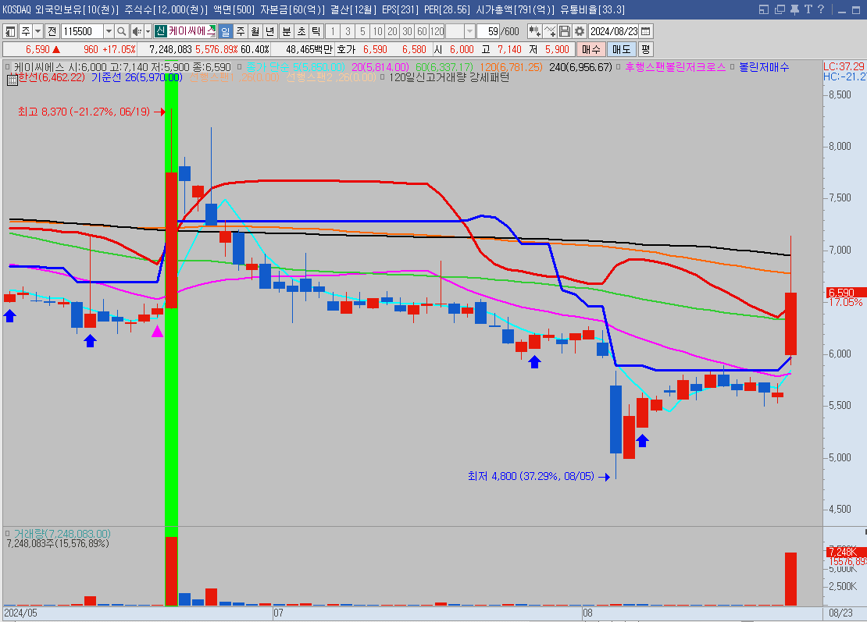Select the 10 interval button
The width and height of the screenshot is (867, 622).
[x=377, y=31]
